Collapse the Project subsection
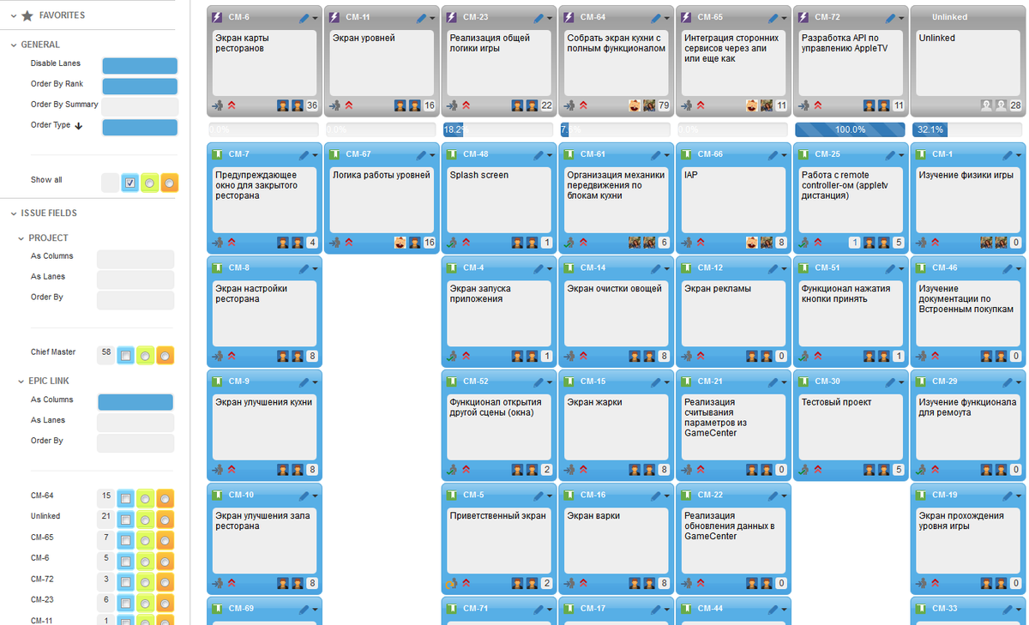 coord(21,237)
